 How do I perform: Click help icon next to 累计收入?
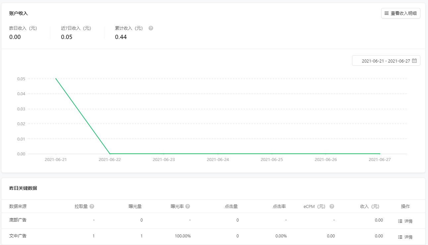tap(151, 28)
